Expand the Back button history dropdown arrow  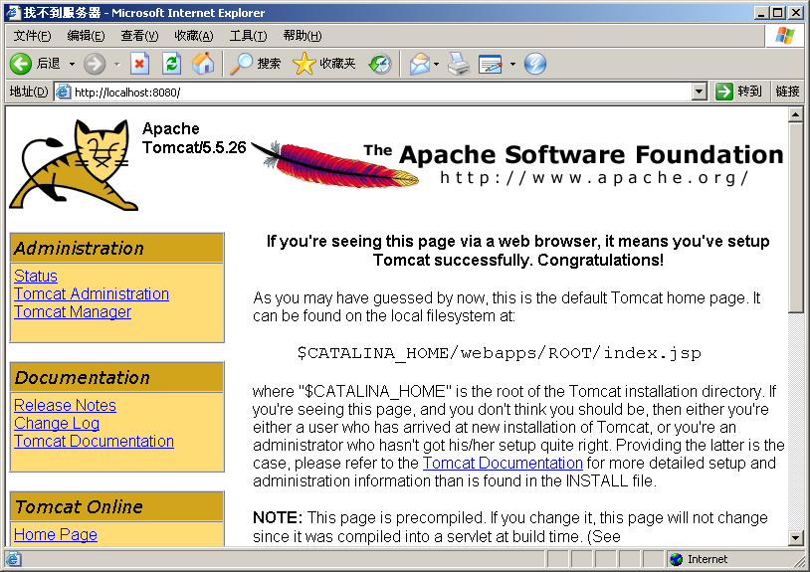(72, 64)
